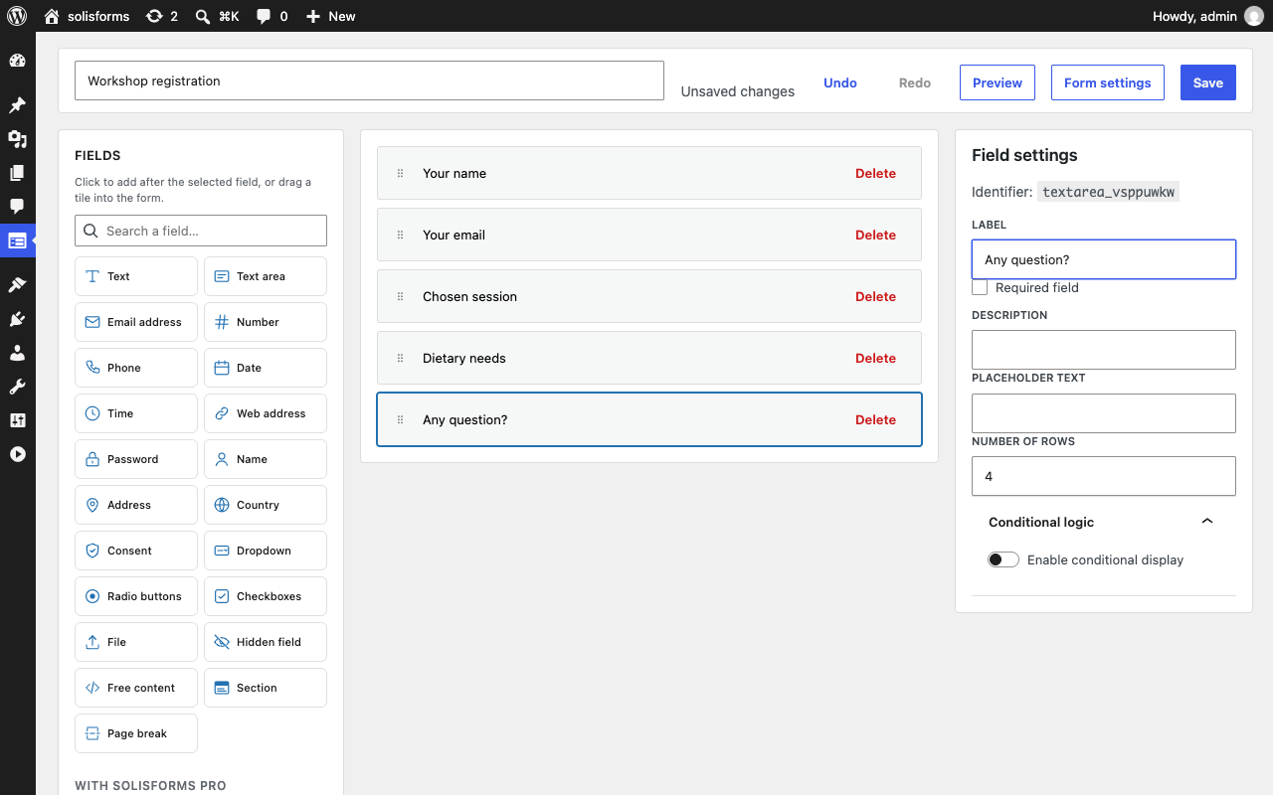Screen dimensions: 1273x795
Task: Add a Radio buttons field tile
Action: click(x=136, y=596)
